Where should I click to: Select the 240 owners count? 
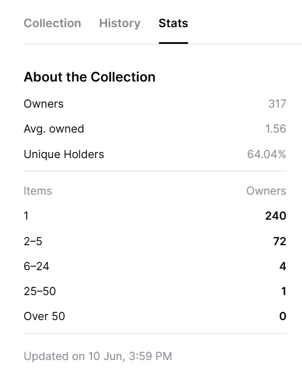click(275, 216)
